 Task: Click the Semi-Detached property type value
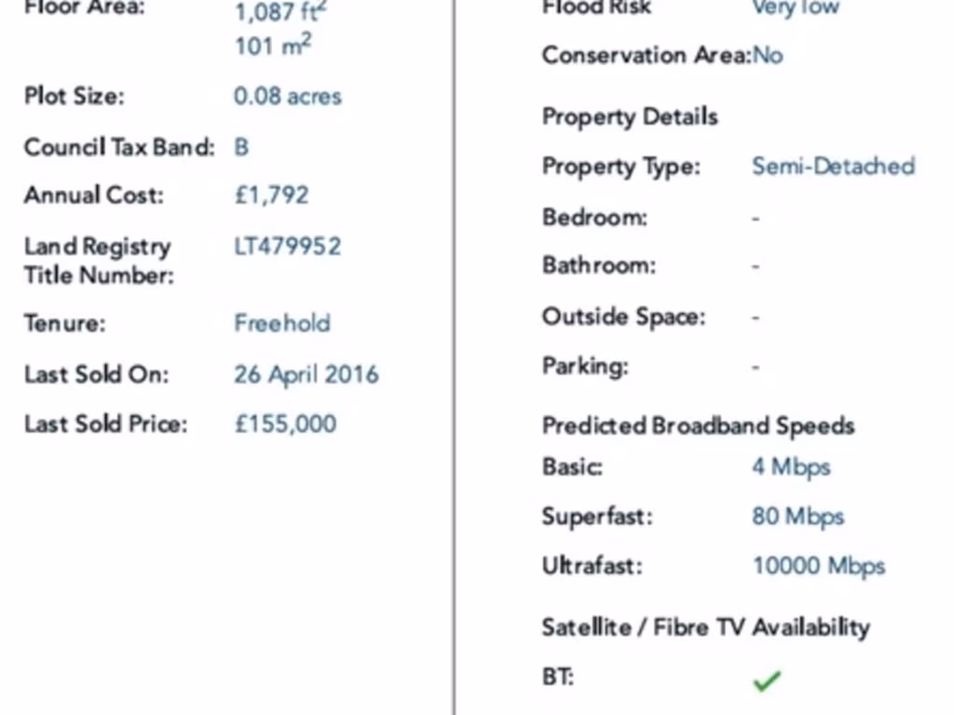click(833, 166)
